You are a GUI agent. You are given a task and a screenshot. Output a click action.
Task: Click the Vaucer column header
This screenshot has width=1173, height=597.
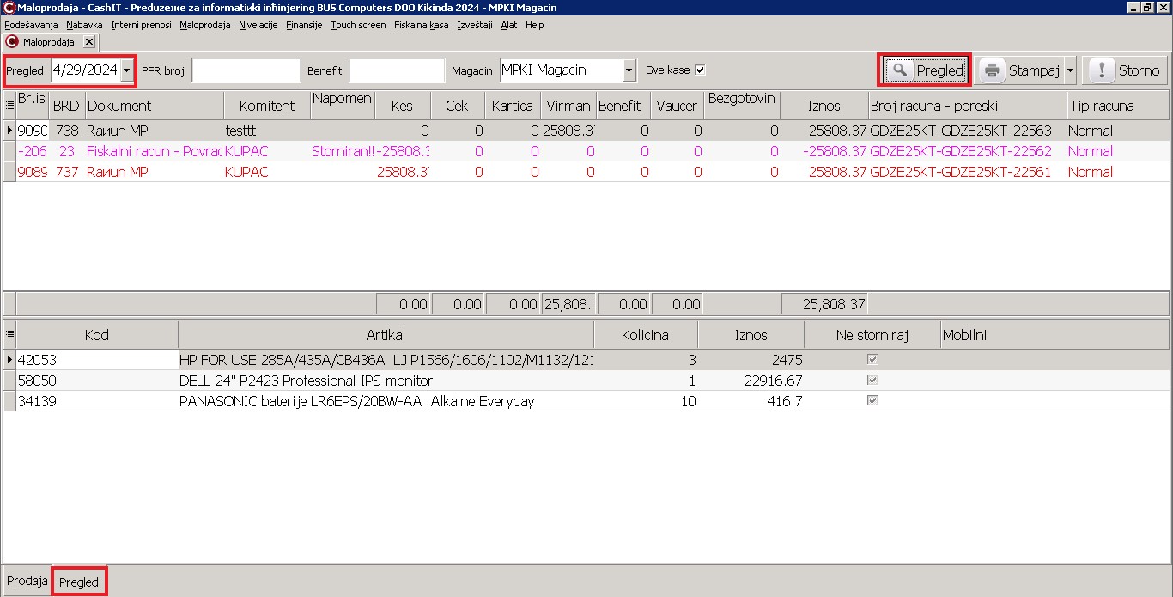(x=677, y=105)
